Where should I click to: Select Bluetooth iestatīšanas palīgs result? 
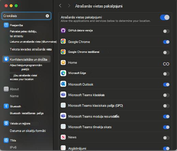pyautogui.click(x=27, y=113)
